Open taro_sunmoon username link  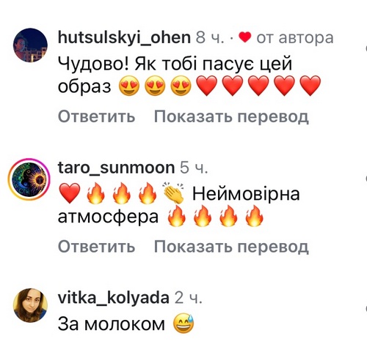pyautogui.click(x=116, y=168)
